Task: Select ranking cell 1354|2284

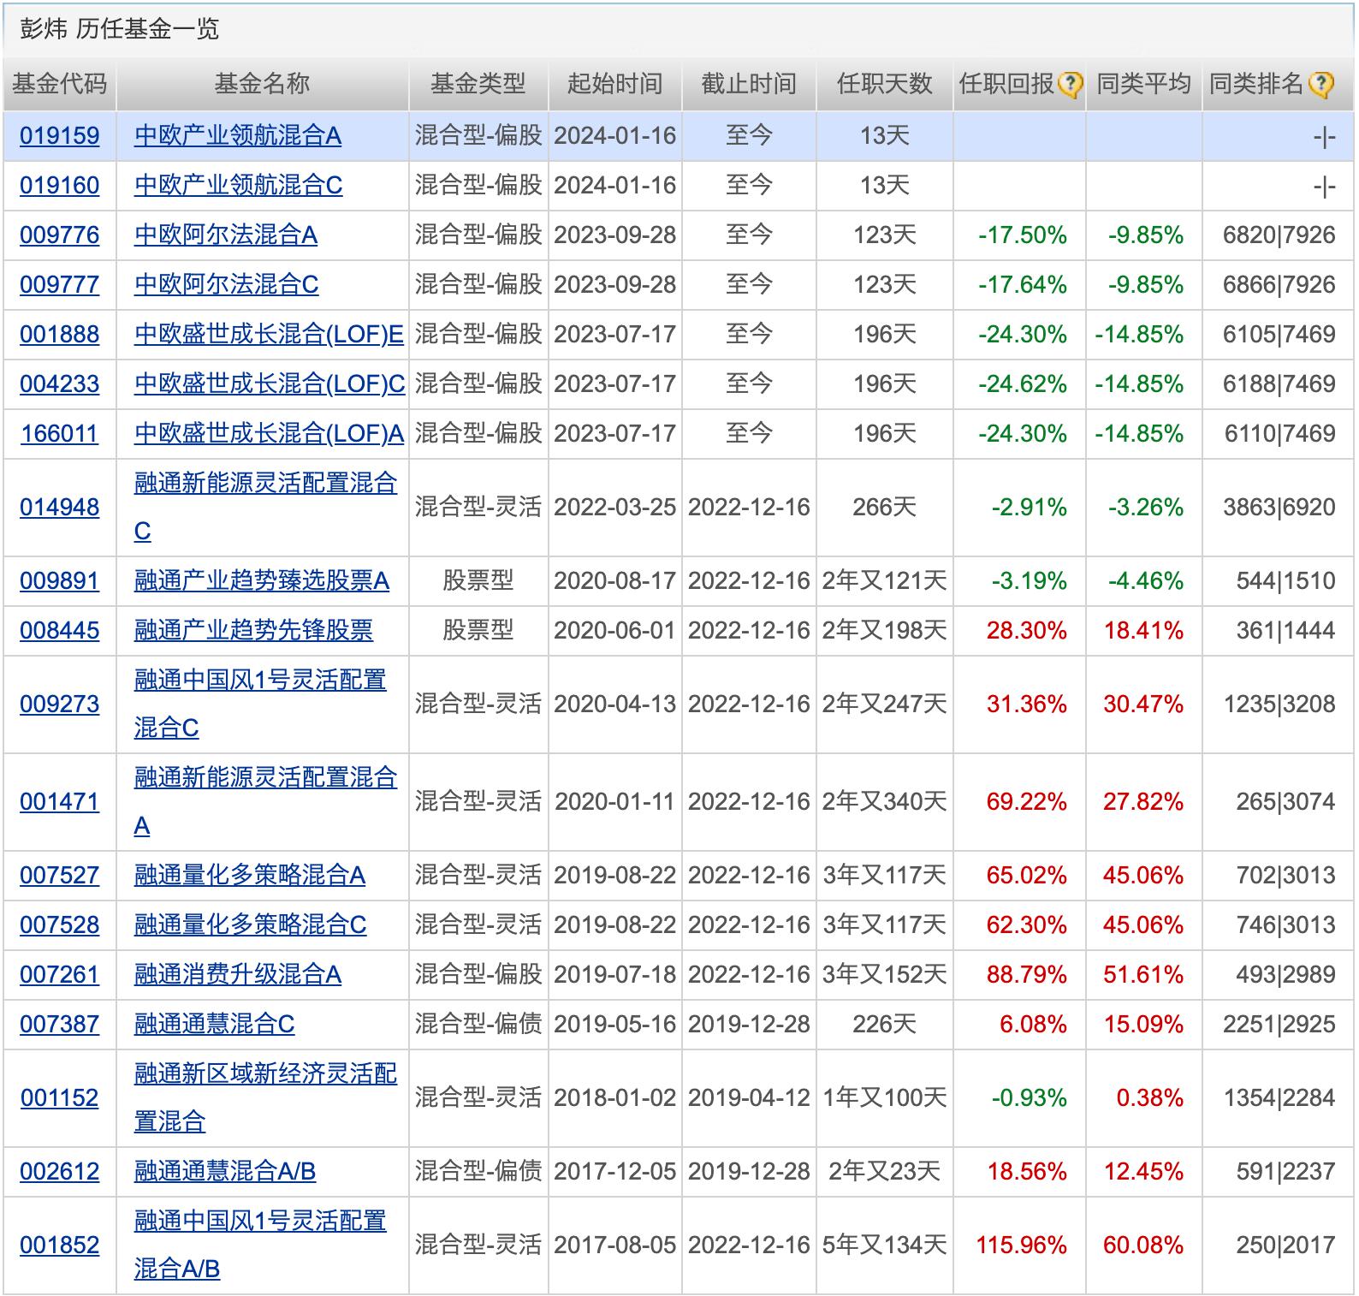Action: [1279, 1098]
